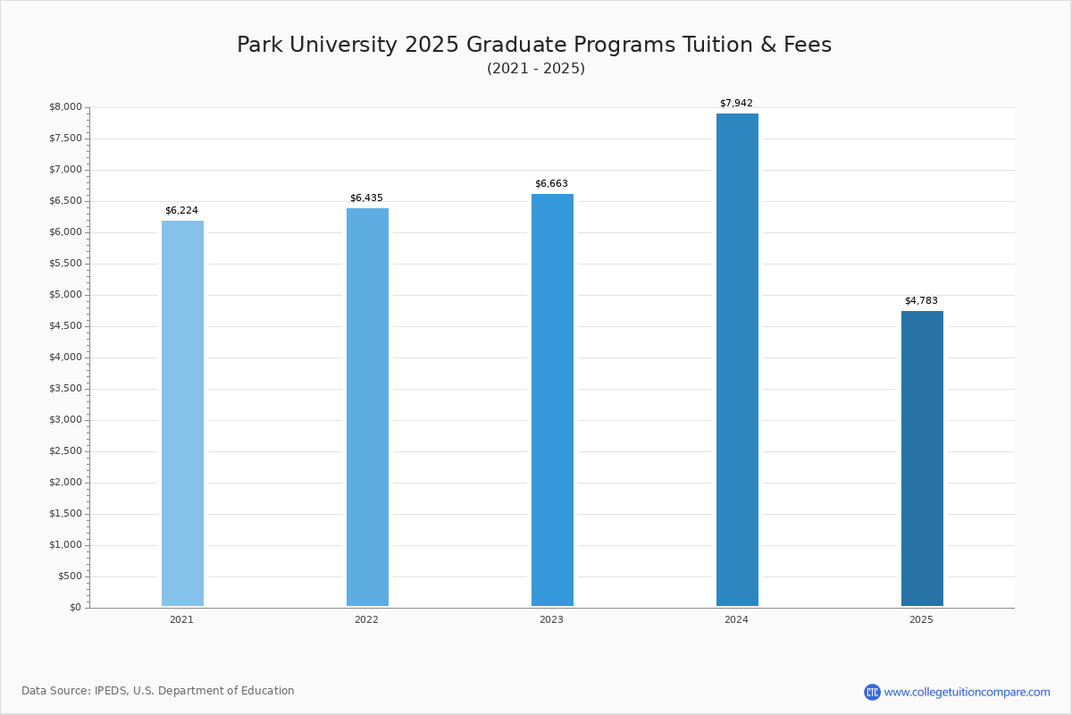Click the chart title text
Viewport: 1072px width, 715px height.
(534, 45)
